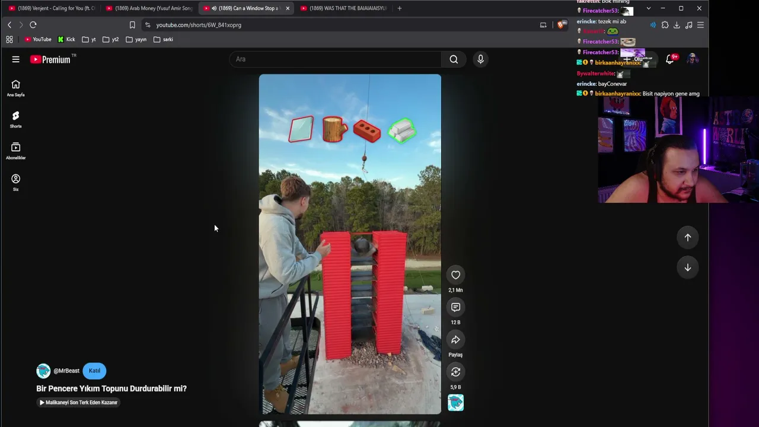Screen dimensions: 759x427
Task: Click the Bywalterwhite username in chat
Action: pyautogui.click(x=596, y=74)
